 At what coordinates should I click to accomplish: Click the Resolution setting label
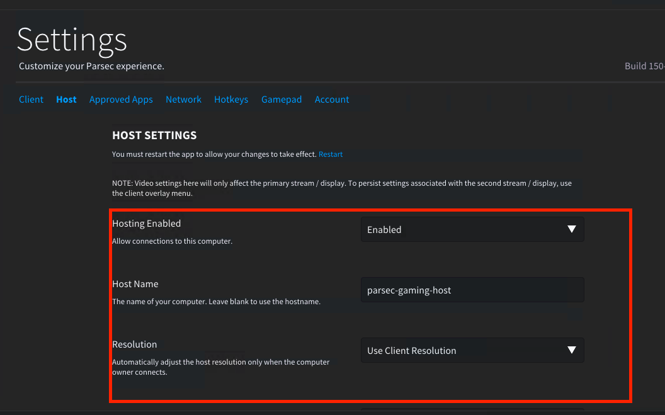point(134,344)
